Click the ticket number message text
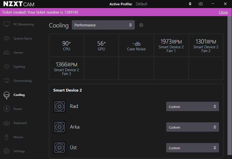This screenshot has height=159, width=232. [40, 12]
